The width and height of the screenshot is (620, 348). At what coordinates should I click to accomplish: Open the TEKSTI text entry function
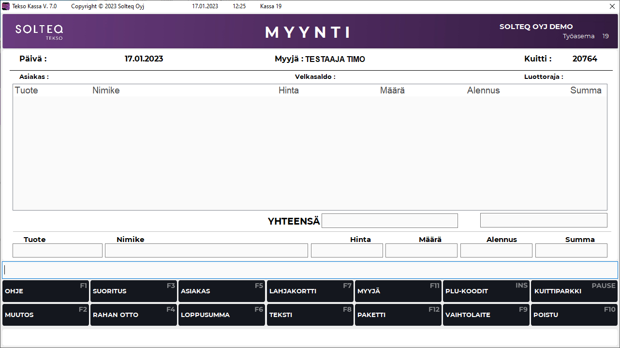(x=310, y=315)
